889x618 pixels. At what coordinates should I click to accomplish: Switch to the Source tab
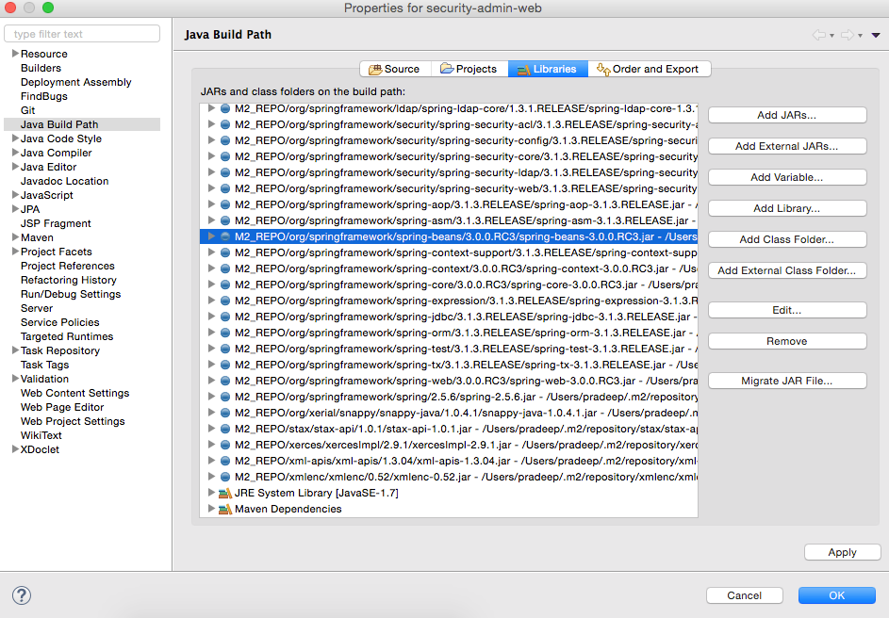coord(395,69)
